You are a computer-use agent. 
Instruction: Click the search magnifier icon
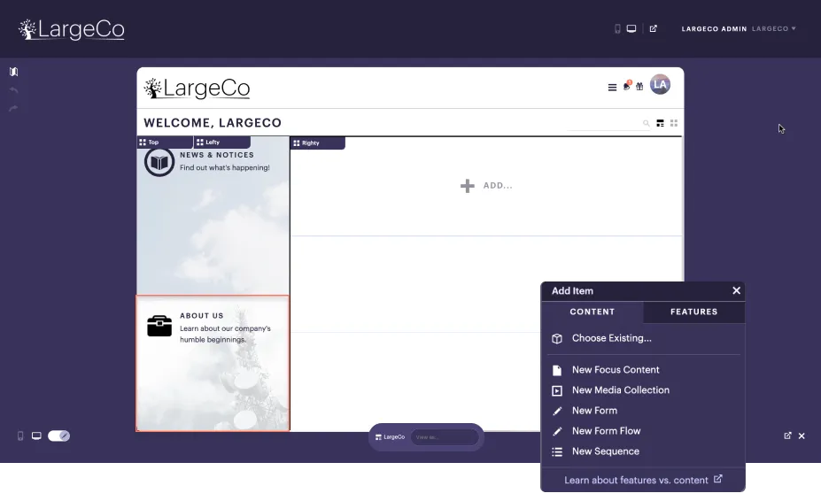point(647,124)
